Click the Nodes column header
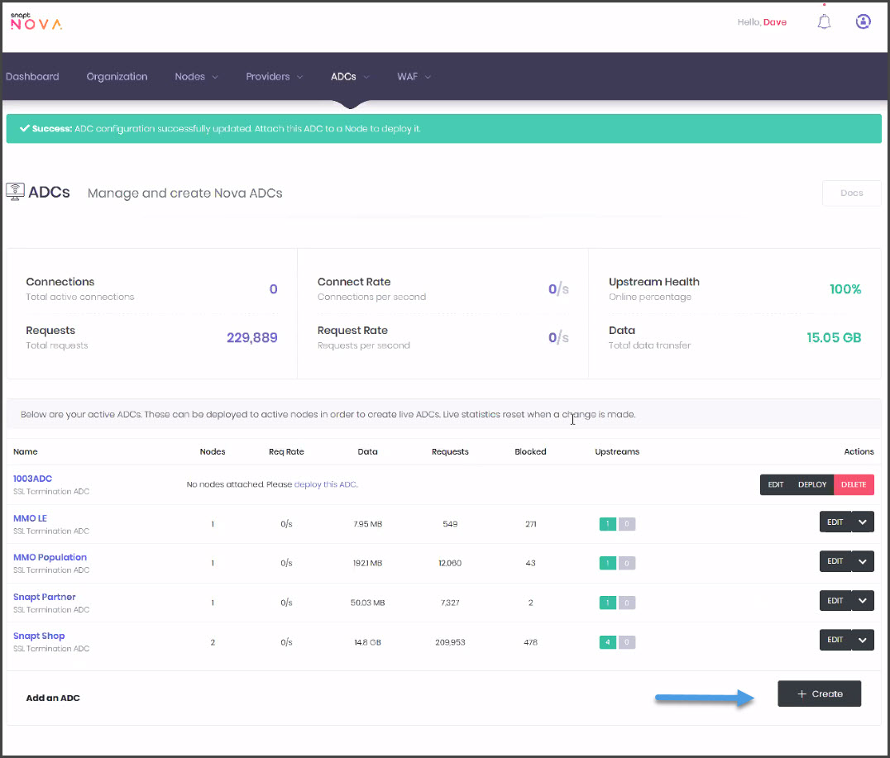Viewport: 890px width, 758px height. point(213,451)
